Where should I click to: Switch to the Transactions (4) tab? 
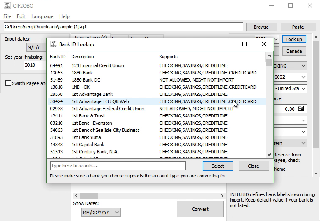[91, 36]
